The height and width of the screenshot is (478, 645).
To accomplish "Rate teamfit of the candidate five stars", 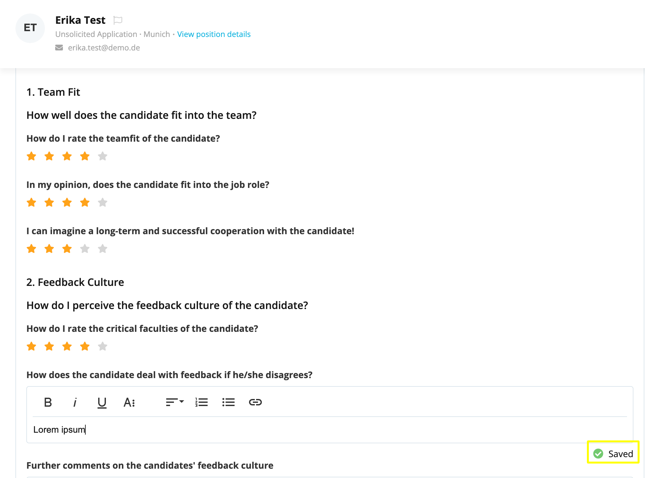I will click(x=103, y=156).
